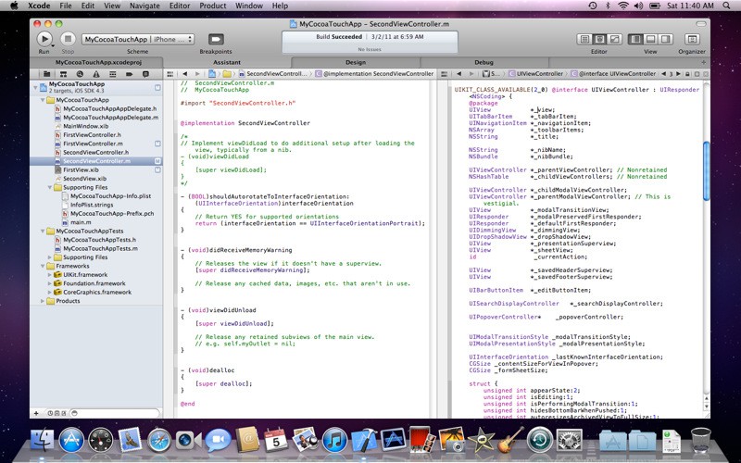The image size is (741, 463).
Task: Launch iTunes from the Dock
Action: 334,441
